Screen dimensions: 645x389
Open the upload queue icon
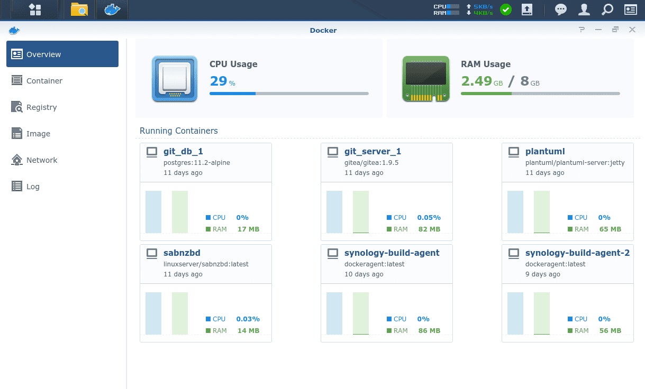point(527,10)
